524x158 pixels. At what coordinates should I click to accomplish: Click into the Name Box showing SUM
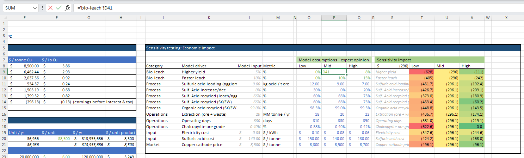17,8
